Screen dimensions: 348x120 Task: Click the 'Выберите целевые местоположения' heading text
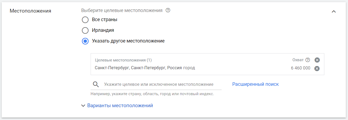point(122,10)
